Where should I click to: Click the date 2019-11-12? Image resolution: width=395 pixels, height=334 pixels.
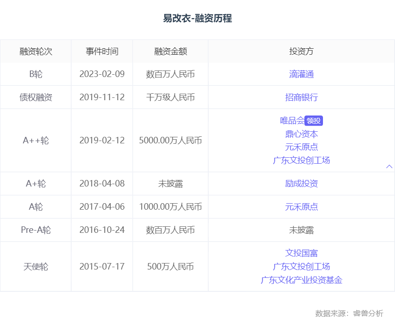pos(102,97)
